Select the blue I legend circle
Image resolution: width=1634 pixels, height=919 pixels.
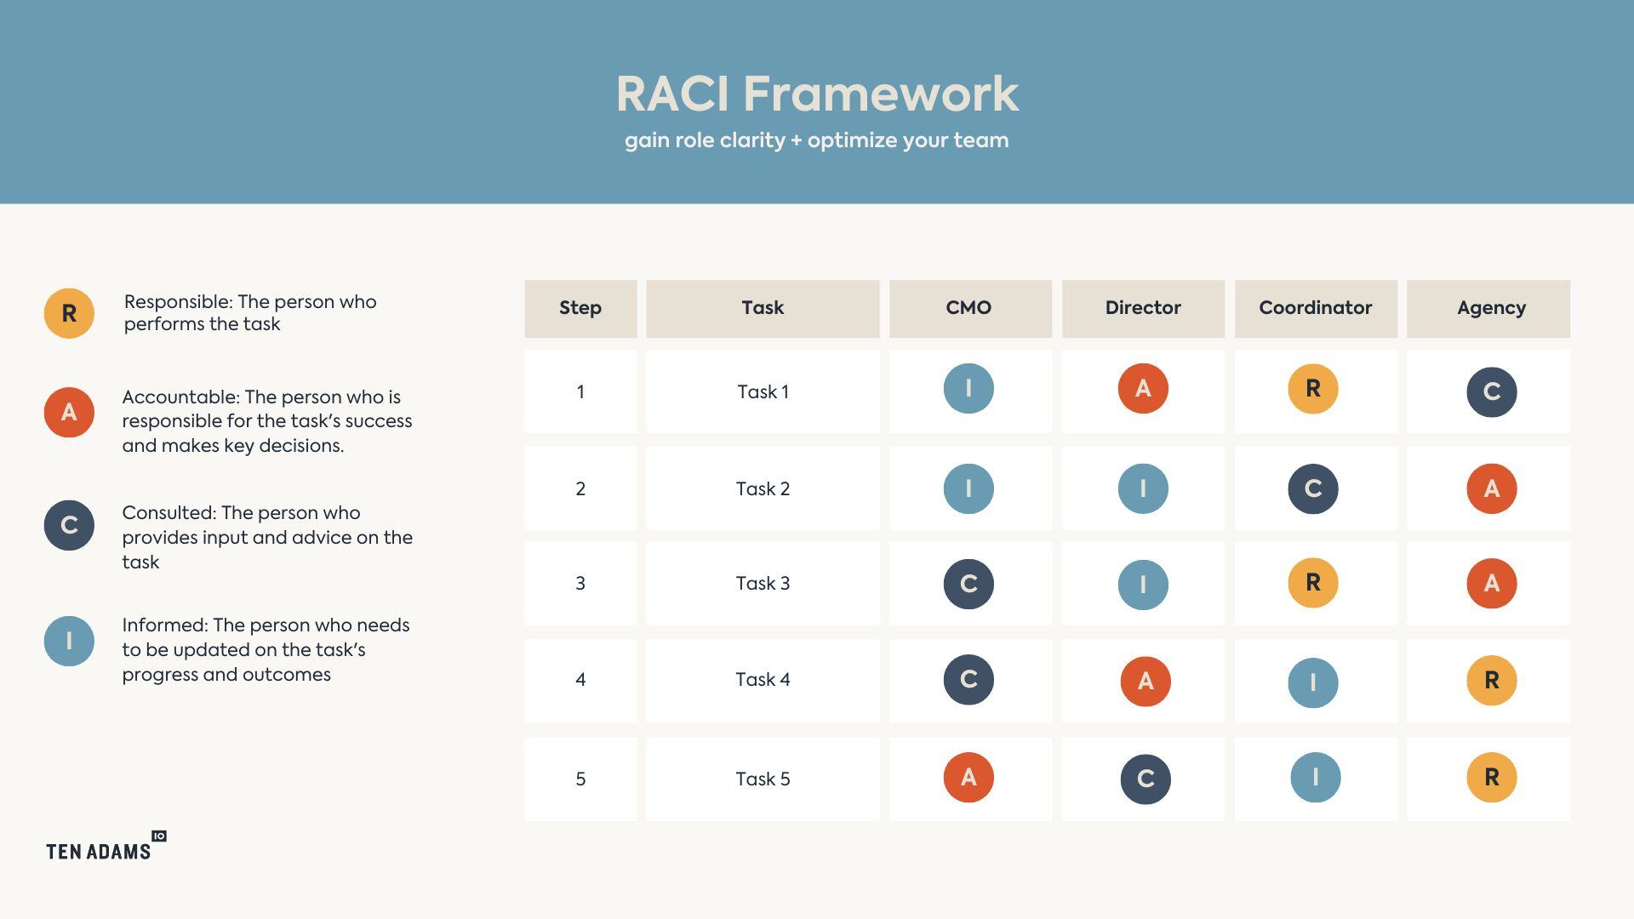pyautogui.click(x=69, y=641)
